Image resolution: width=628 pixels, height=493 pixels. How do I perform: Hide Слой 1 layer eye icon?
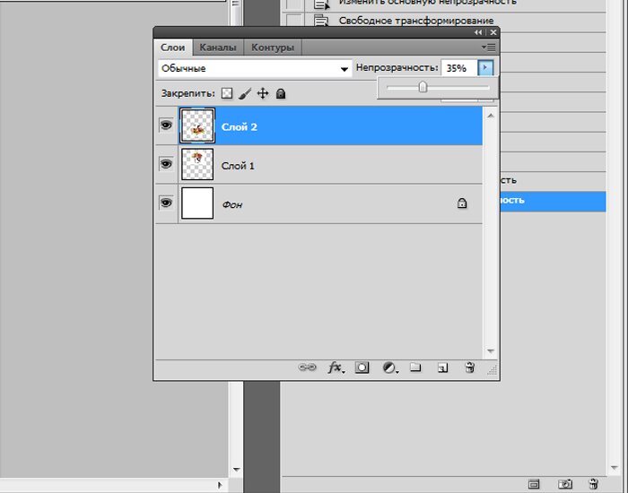tap(166, 164)
